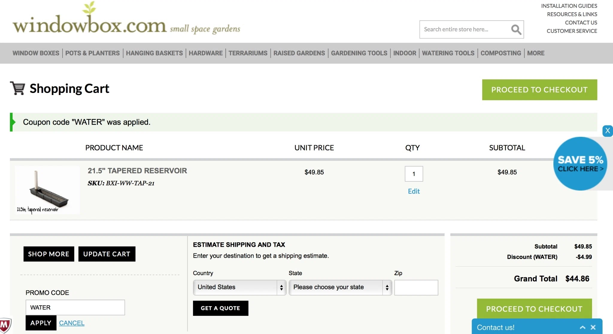Open the More menu
Viewport: 613px width, 334px height.
536,53
